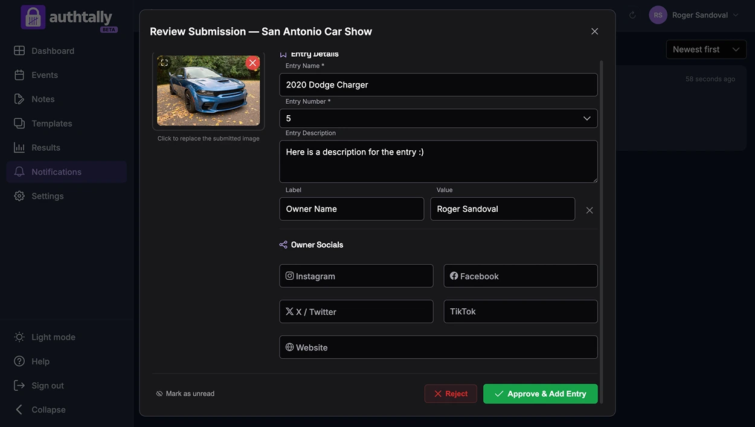The width and height of the screenshot is (755, 427).
Task: Open Notes in the sidebar
Action: 66,99
